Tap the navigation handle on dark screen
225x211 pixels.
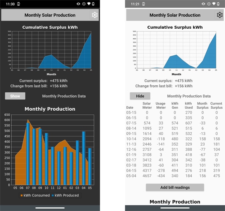pyautogui.click(x=50, y=208)
